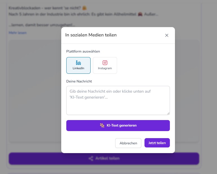Image resolution: width=217 pixels, height=174 pixels.
Task: Click the Plattform auswählen label
Action: tap(83, 51)
